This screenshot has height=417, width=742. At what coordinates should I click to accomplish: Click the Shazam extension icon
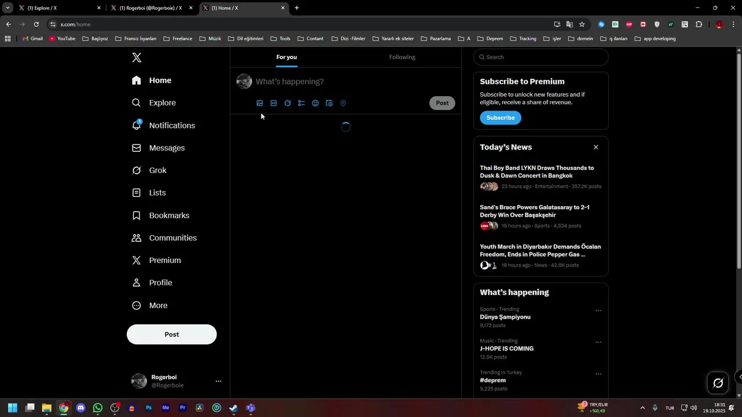(601, 24)
